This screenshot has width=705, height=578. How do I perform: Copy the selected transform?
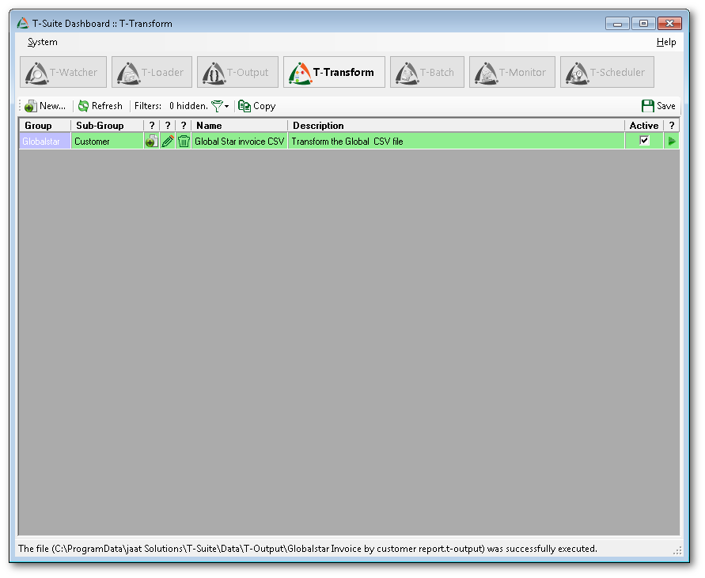pyautogui.click(x=256, y=106)
